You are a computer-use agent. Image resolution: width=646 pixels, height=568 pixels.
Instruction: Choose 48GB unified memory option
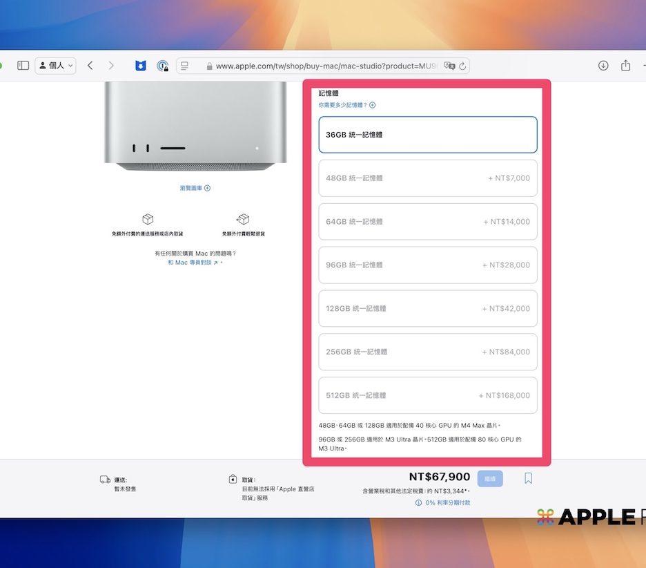point(427,178)
